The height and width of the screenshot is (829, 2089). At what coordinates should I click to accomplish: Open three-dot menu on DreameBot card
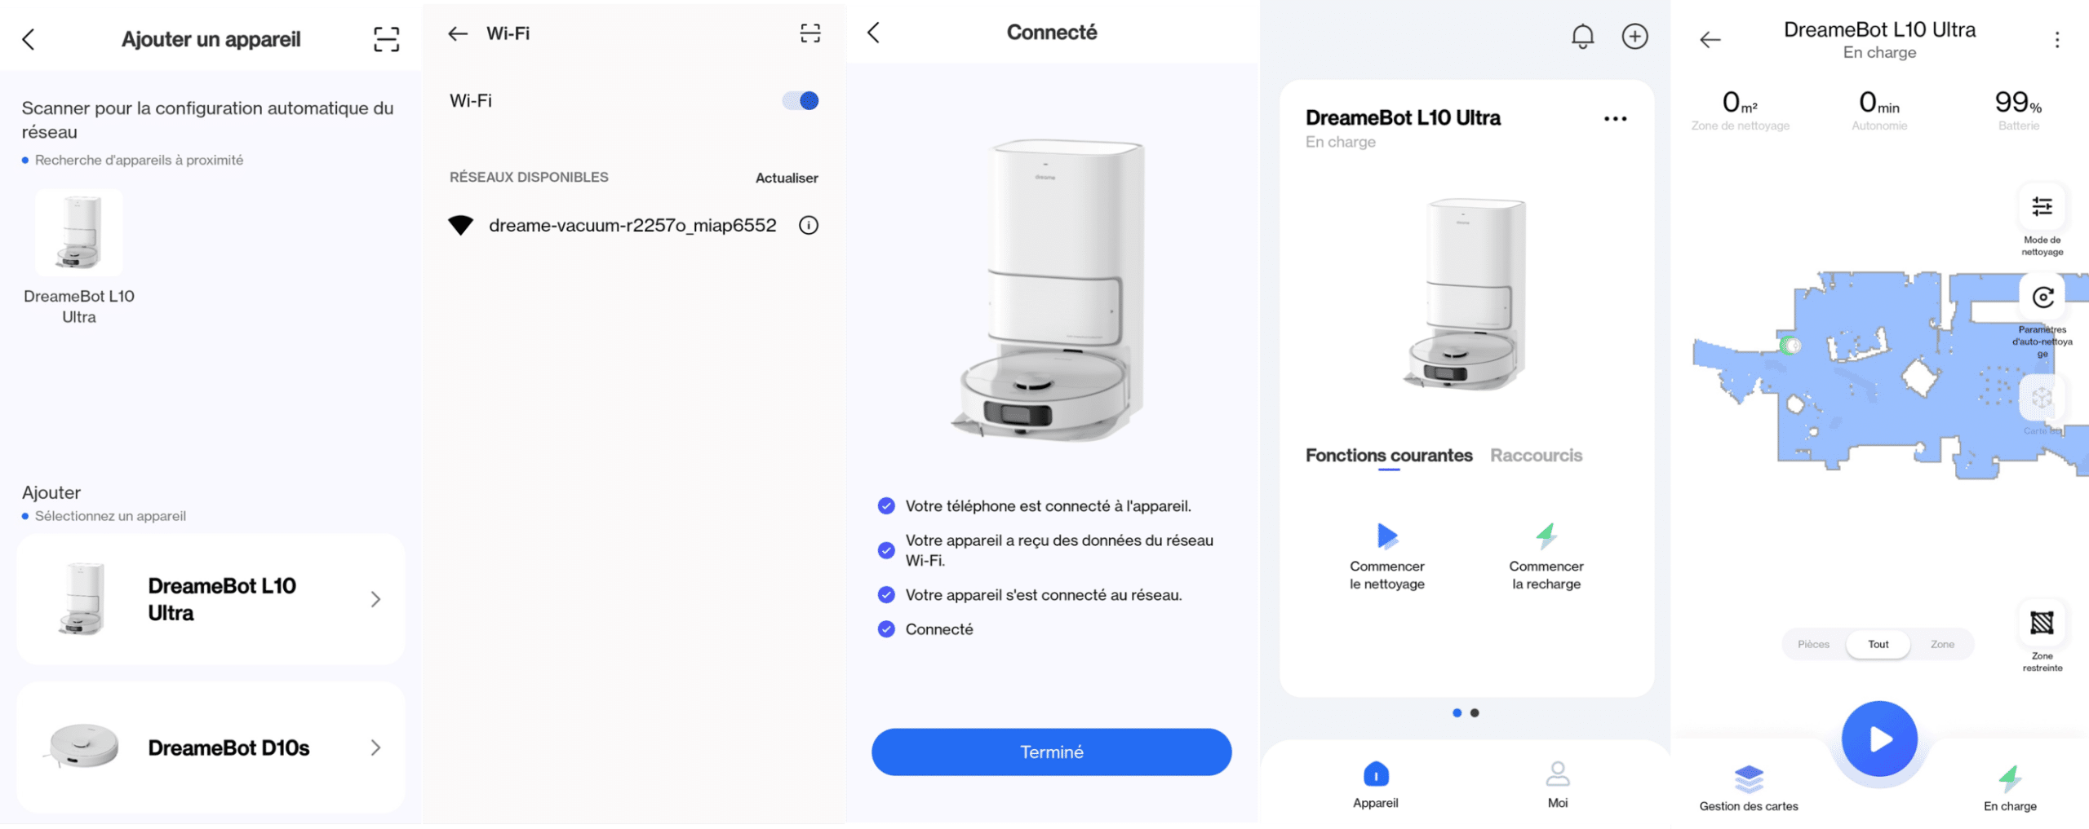pyautogui.click(x=1615, y=119)
